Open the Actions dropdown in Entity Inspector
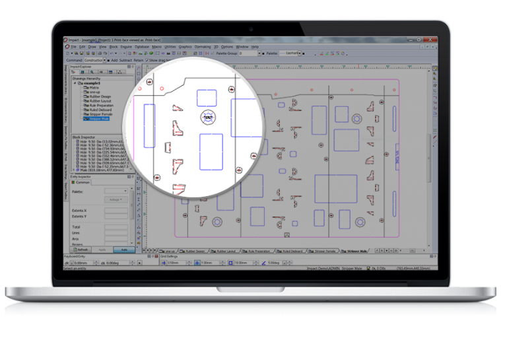The image size is (507, 338). tap(116, 199)
